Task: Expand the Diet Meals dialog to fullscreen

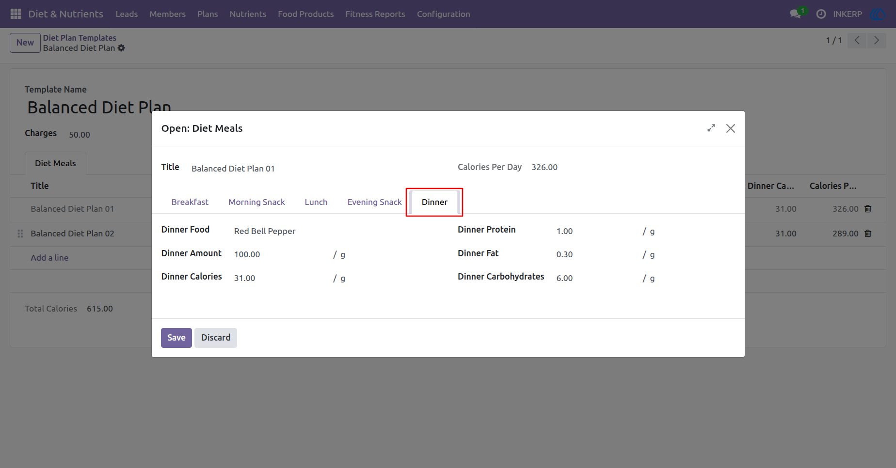Action: pos(711,128)
